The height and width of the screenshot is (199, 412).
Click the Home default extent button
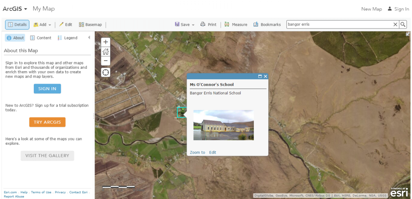point(106,51)
